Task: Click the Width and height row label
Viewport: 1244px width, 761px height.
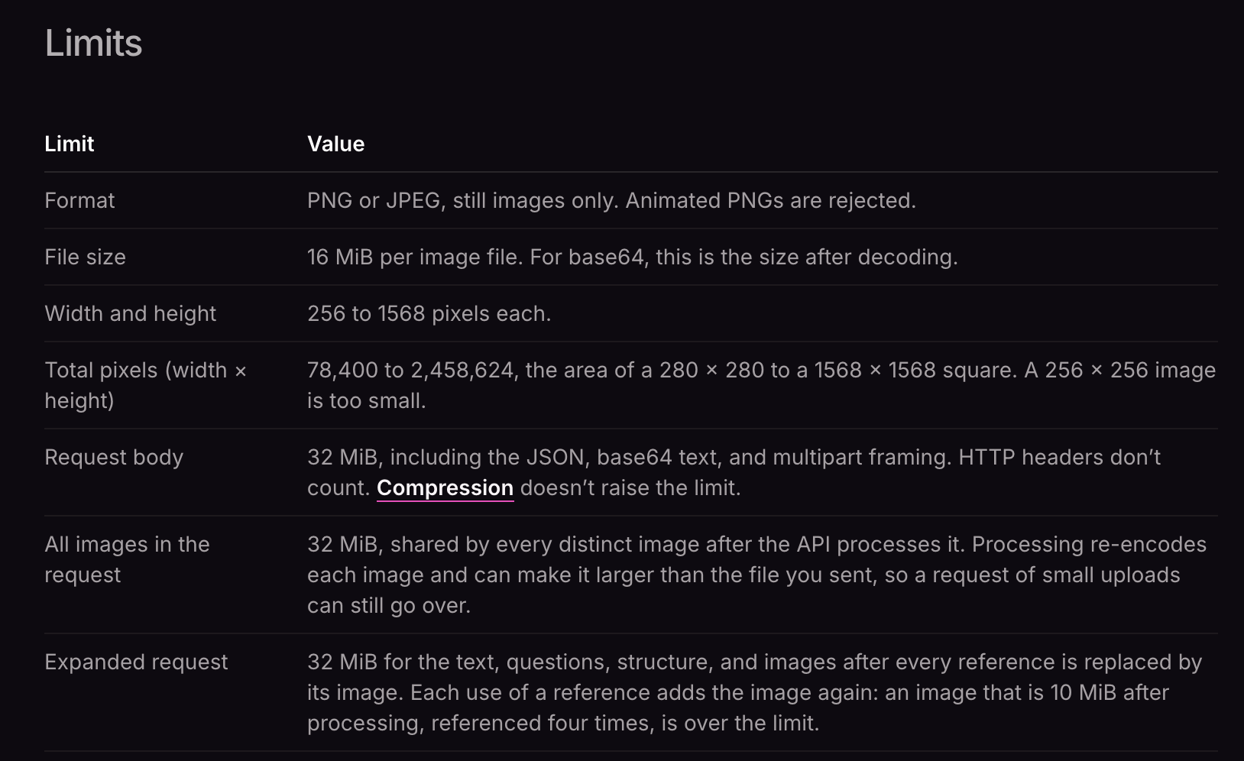Action: tap(131, 313)
